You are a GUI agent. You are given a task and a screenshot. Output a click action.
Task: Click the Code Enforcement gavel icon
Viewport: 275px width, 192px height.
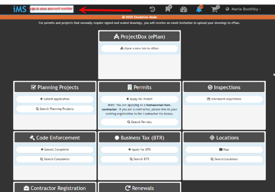click(x=32, y=137)
